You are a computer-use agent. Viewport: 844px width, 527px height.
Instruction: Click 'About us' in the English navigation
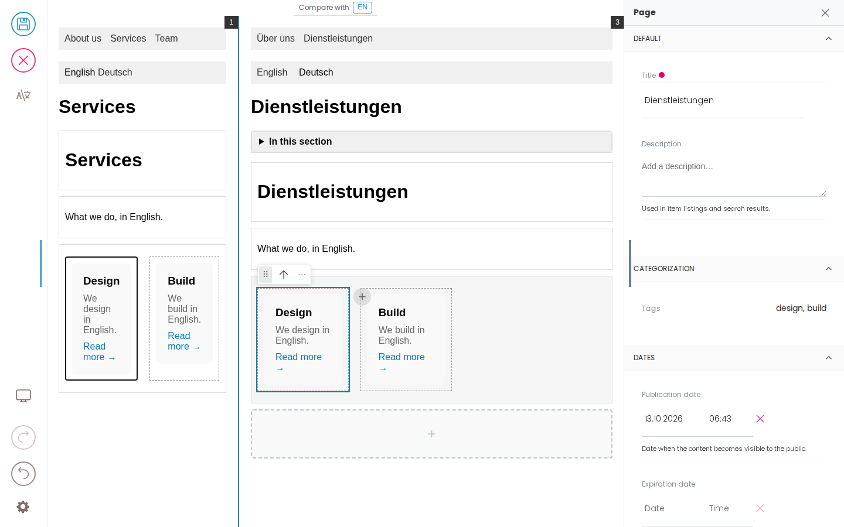coord(83,39)
